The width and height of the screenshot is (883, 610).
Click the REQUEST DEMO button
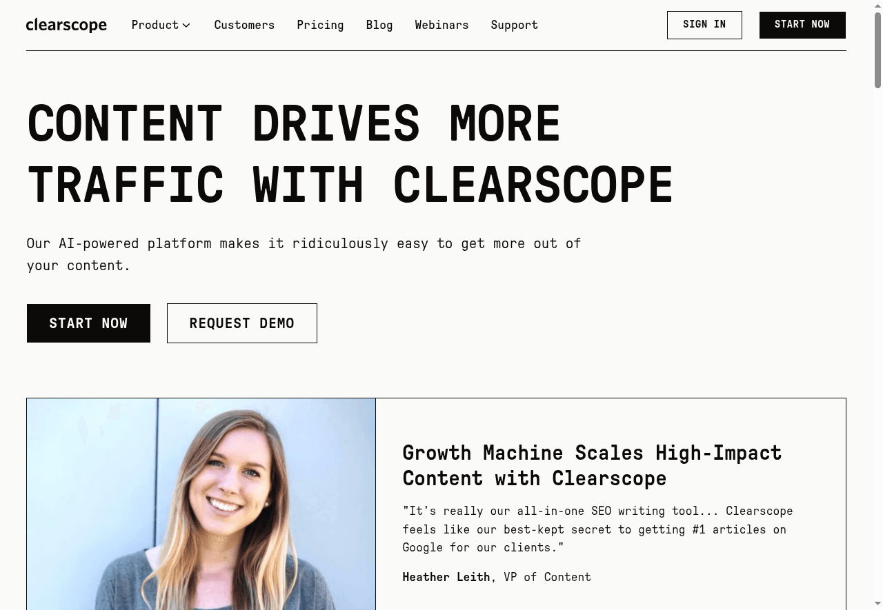pyautogui.click(x=241, y=323)
